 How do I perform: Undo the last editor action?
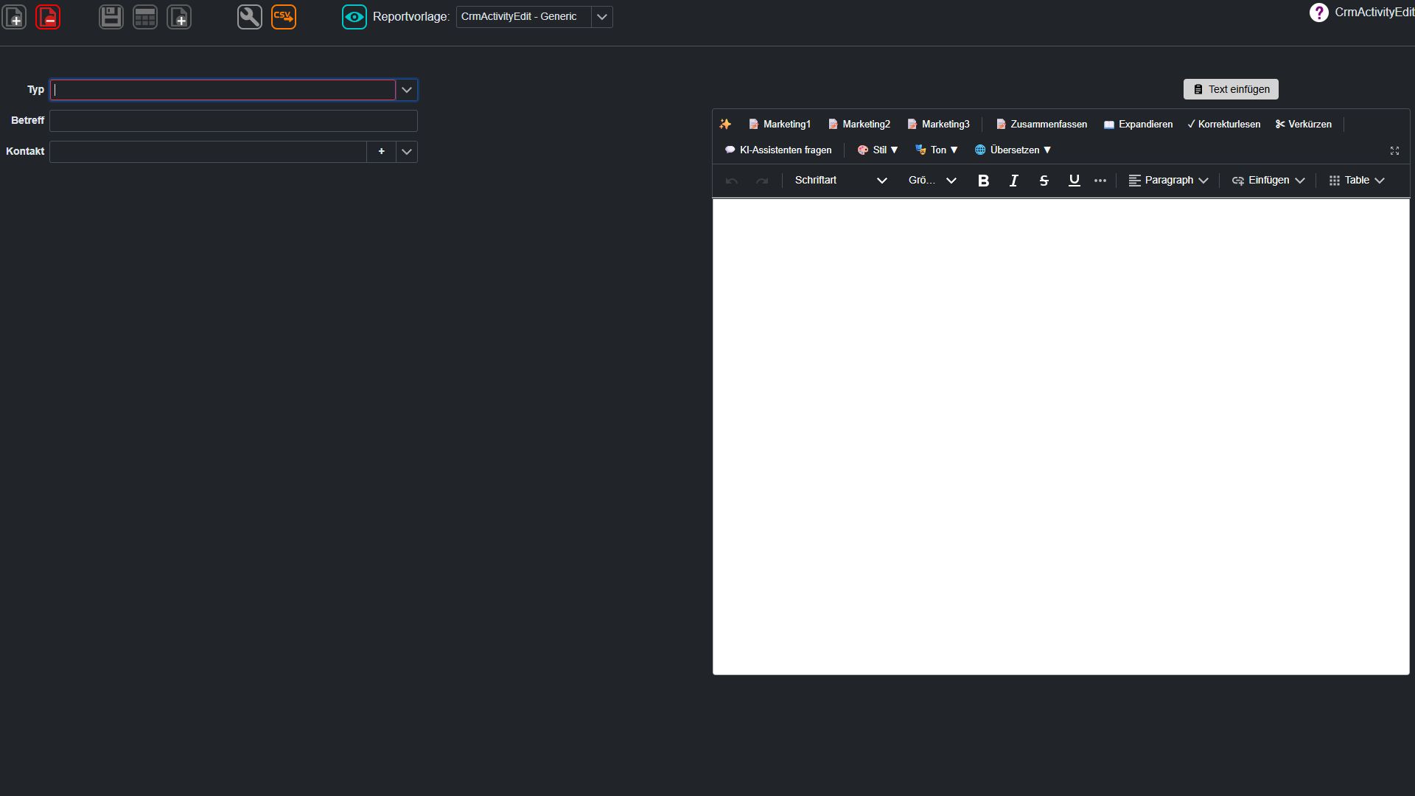(732, 181)
